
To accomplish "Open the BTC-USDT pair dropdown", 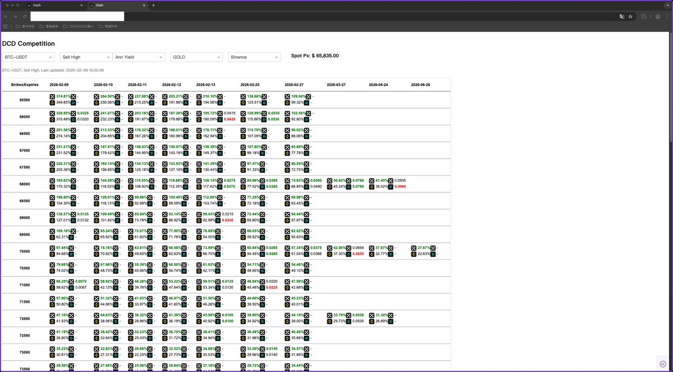I will 29,57.
